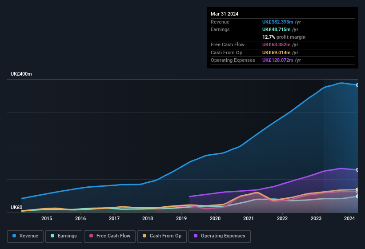365x249 pixels.
Task: Toggle the Cash From Op legend button
Action: pos(162,236)
